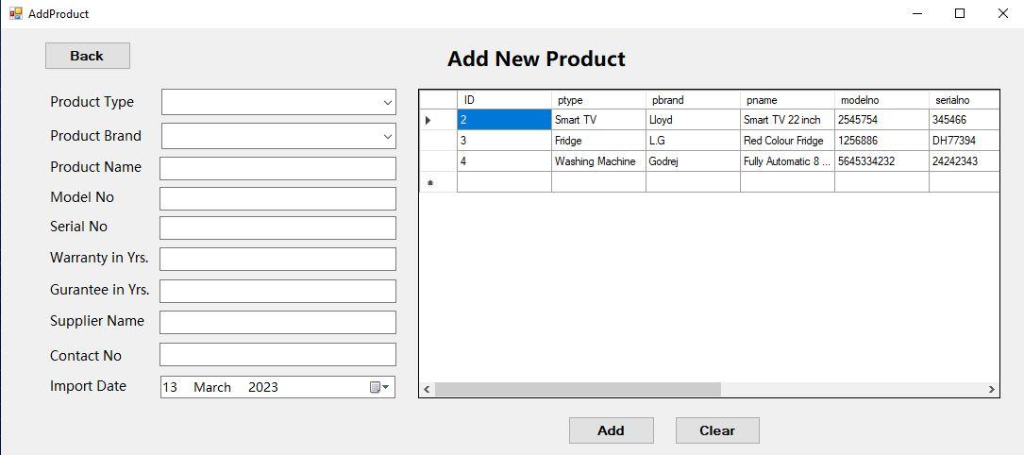
Task: Sort grid by the pbrand column header
Action: click(x=693, y=100)
